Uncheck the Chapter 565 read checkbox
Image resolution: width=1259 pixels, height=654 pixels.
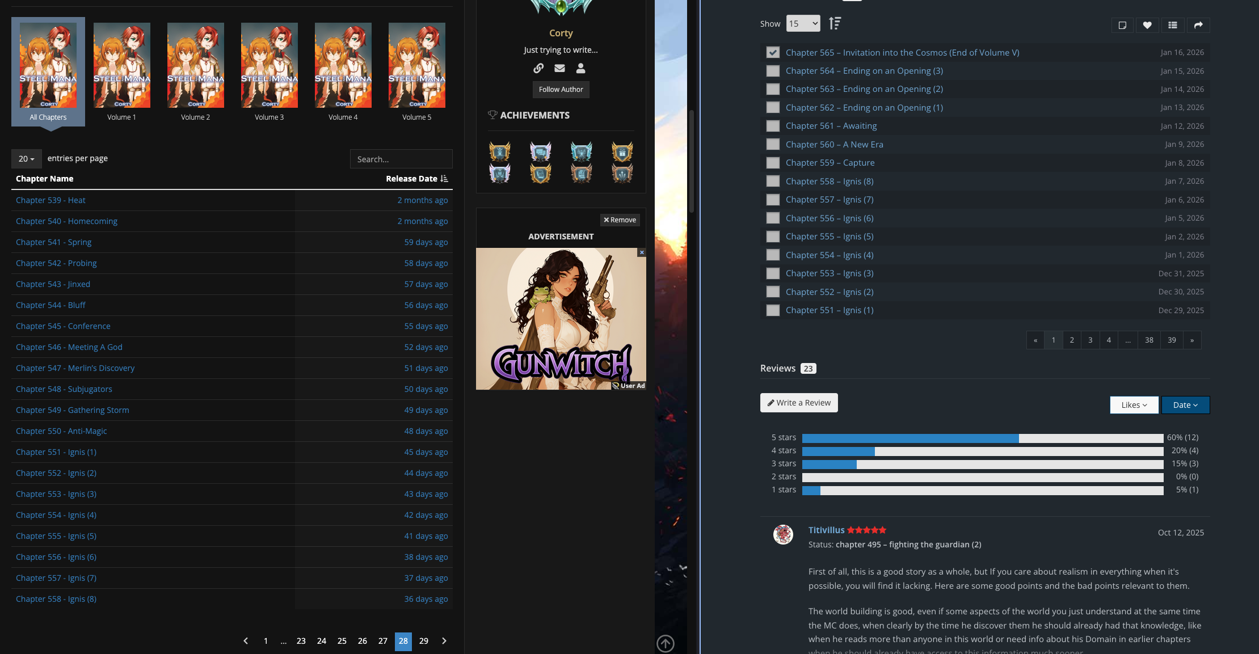[x=773, y=52]
